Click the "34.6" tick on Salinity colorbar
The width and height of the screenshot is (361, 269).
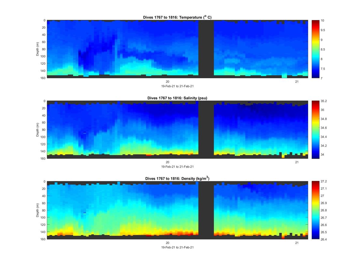point(324,128)
